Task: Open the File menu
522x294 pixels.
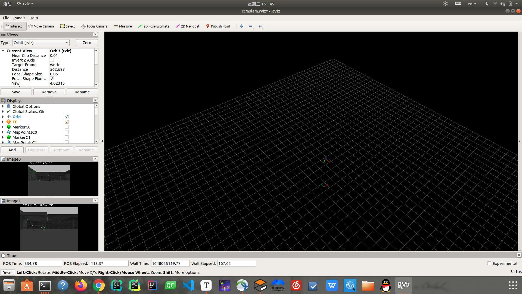Action: click(x=6, y=18)
